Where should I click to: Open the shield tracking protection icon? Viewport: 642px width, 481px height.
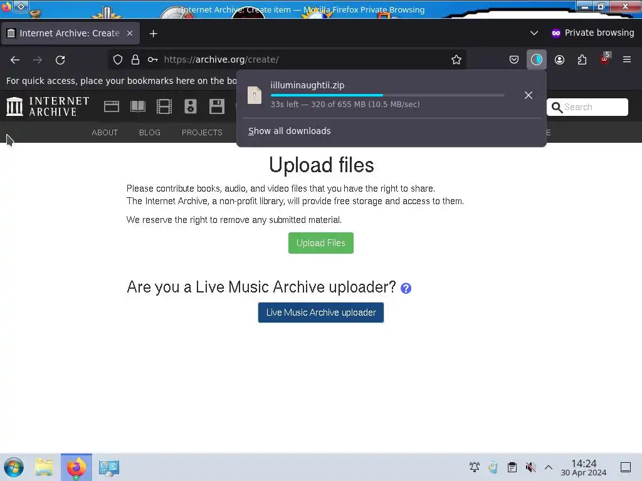click(118, 59)
